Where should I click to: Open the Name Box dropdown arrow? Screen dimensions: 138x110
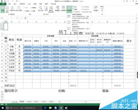tap(11, 18)
